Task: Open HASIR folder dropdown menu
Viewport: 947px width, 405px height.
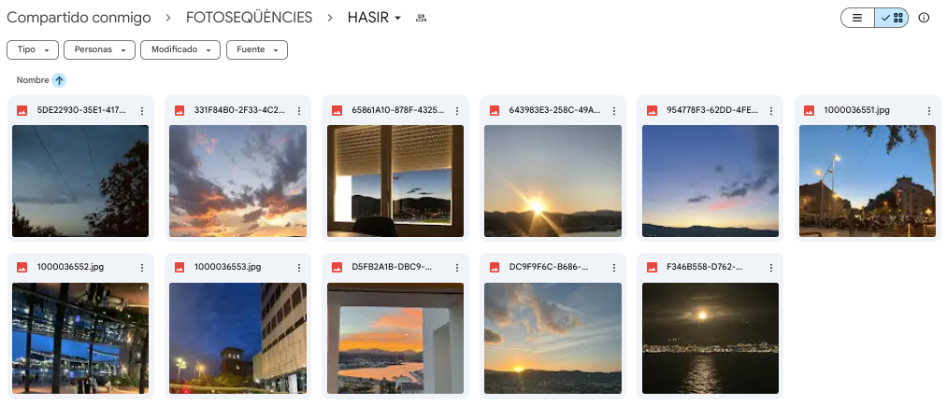Action: pyautogui.click(x=375, y=18)
